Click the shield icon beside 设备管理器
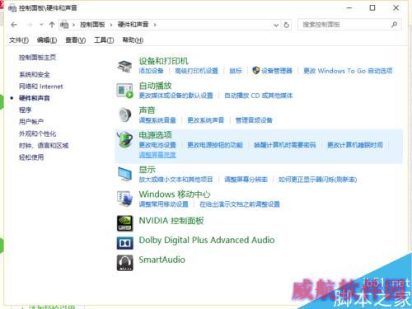 point(255,71)
